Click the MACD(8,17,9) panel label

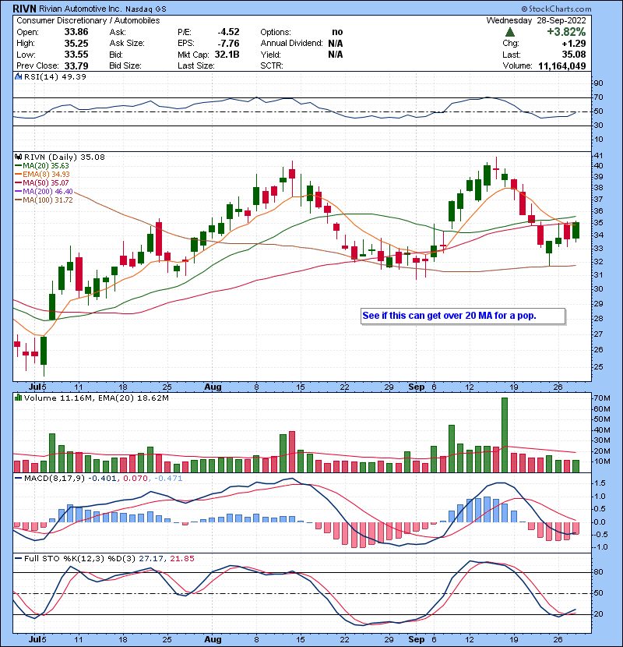click(x=55, y=479)
